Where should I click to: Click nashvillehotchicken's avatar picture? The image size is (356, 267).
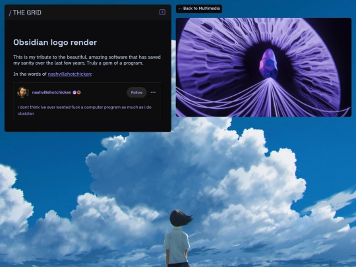[x=23, y=92]
